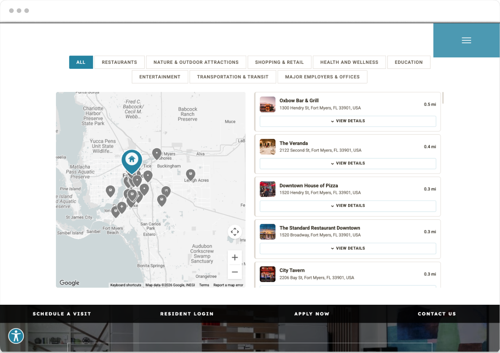Expand View Details for The Standard Restaurant Downtown

[348, 249]
